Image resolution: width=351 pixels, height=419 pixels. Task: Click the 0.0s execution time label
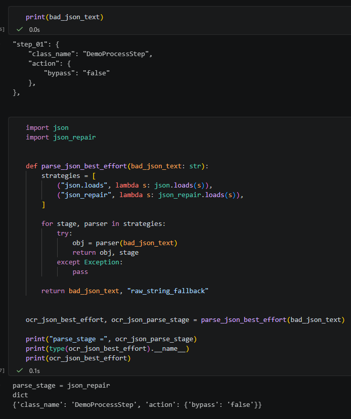[34, 30]
